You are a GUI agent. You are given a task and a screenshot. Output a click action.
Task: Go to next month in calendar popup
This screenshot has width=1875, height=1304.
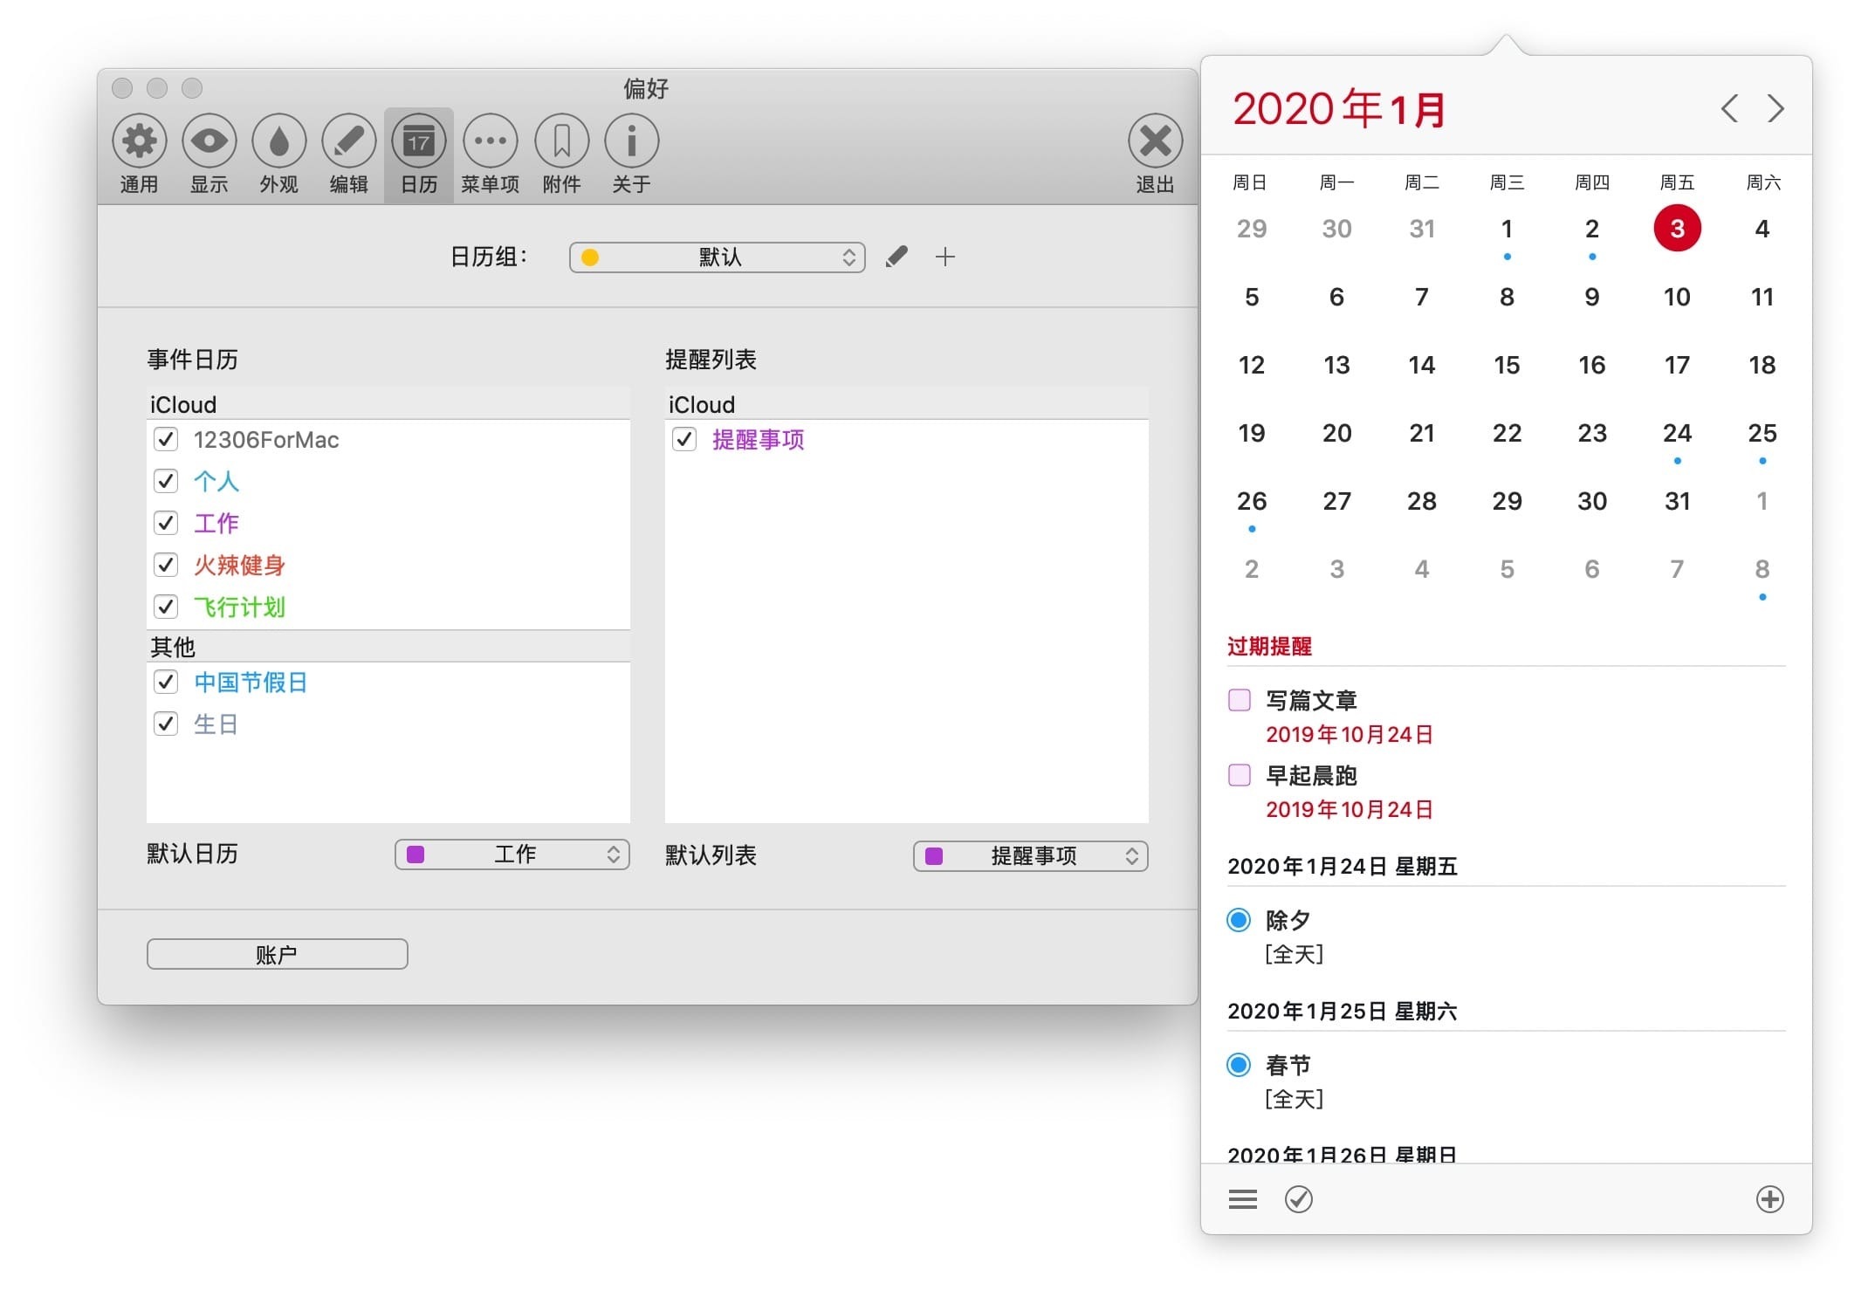[x=1775, y=108]
